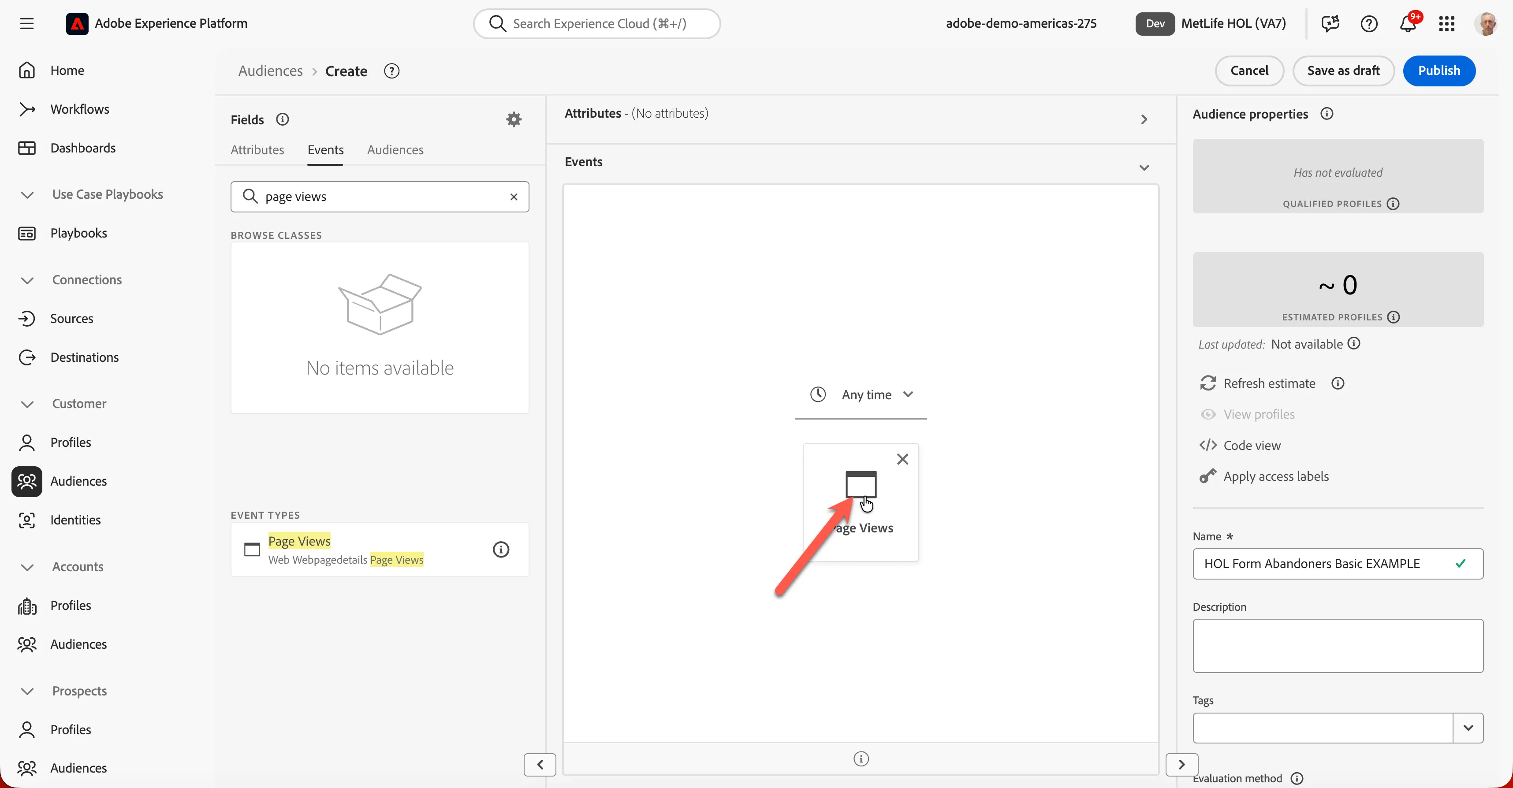Collapse the right properties panel
Viewport: 1513px width, 788px height.
[1182, 765]
